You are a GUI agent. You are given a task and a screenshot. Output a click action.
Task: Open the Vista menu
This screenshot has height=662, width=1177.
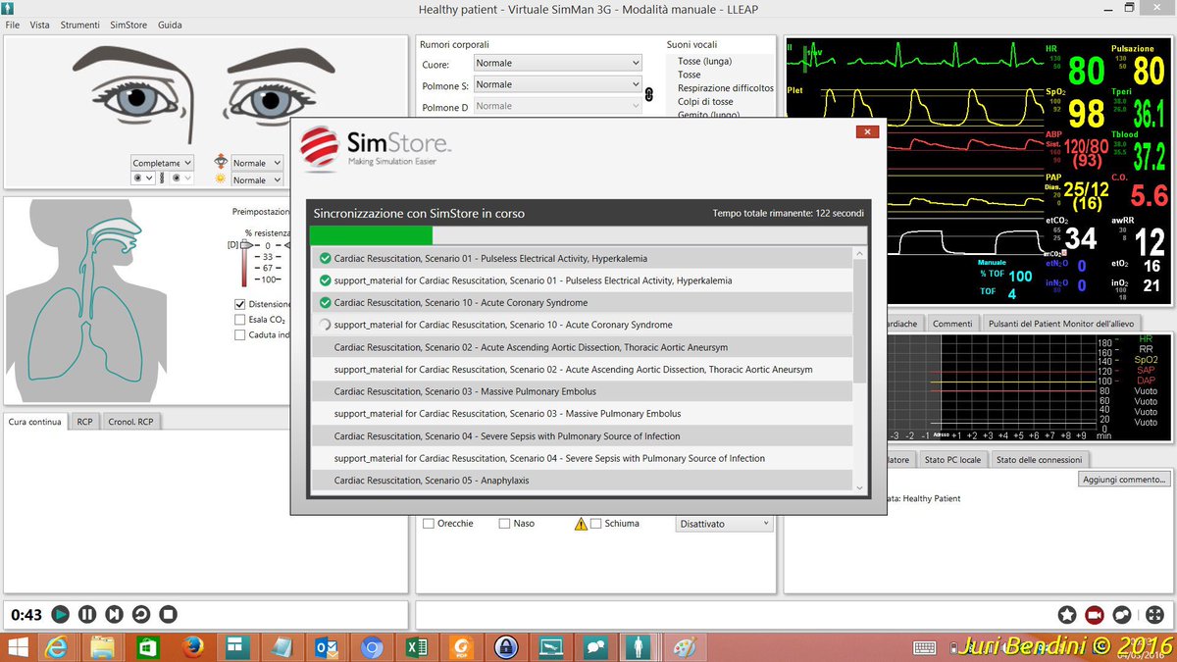(x=40, y=25)
